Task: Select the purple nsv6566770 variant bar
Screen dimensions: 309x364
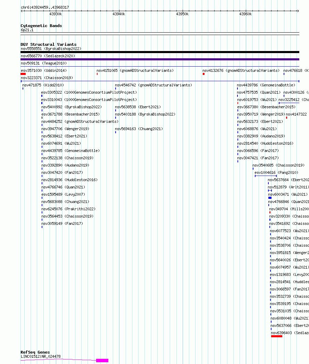Action: (x=160, y=59)
